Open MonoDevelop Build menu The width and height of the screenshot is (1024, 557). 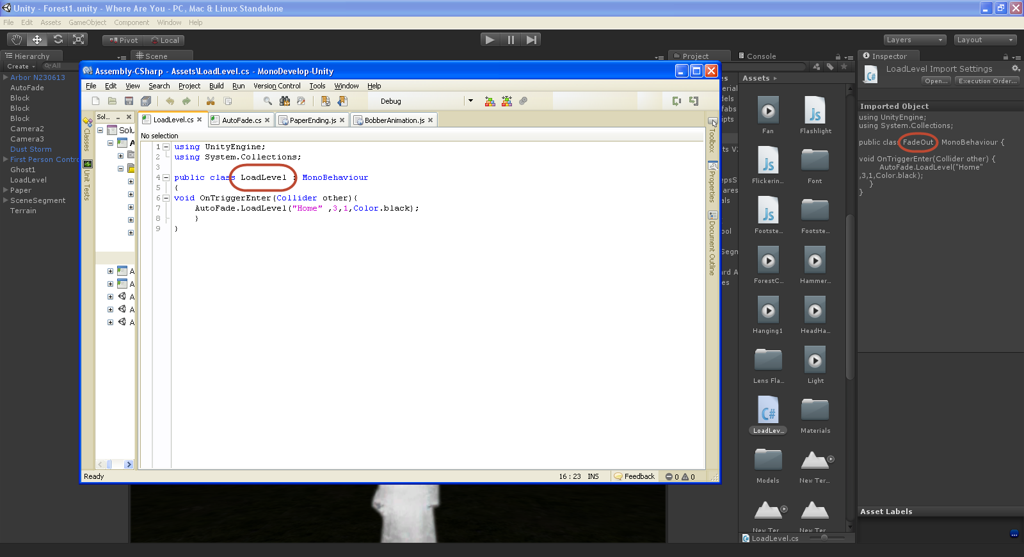pyautogui.click(x=216, y=86)
